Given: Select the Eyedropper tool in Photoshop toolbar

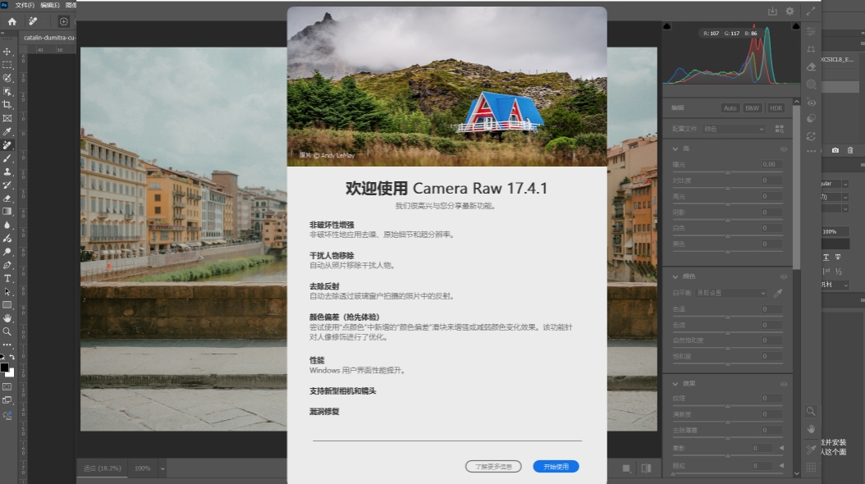Looking at the screenshot, I should (x=7, y=132).
